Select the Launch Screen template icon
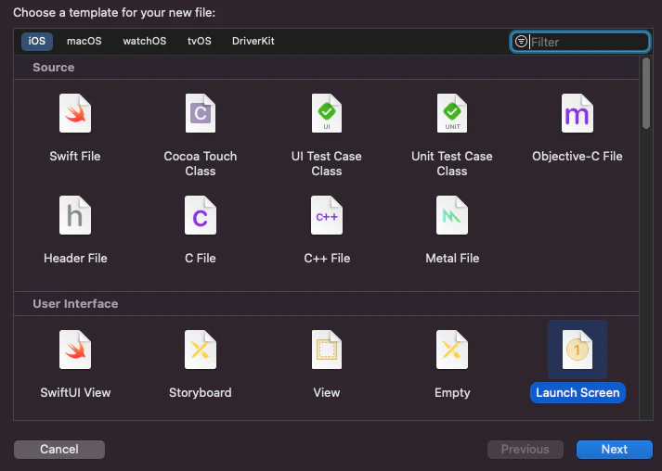Image resolution: width=662 pixels, height=471 pixels. 578,350
